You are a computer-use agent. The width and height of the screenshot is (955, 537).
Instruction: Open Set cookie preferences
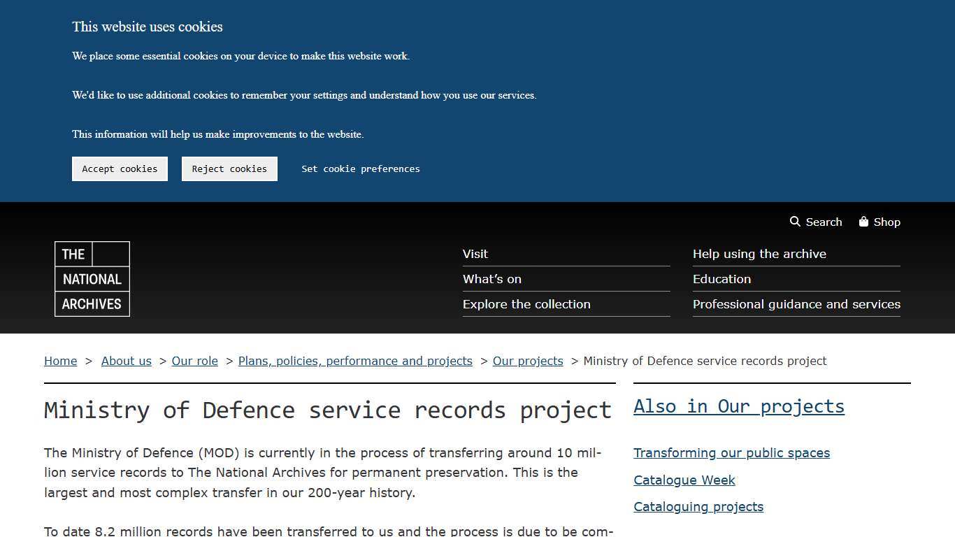pyautogui.click(x=360, y=169)
